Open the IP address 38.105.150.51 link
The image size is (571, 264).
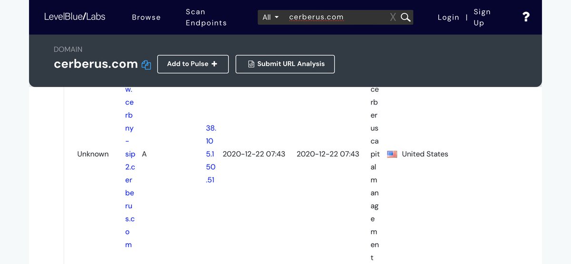(210, 154)
